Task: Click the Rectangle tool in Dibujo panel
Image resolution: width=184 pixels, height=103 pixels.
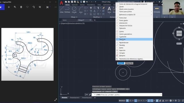Action: (x=85, y=8)
